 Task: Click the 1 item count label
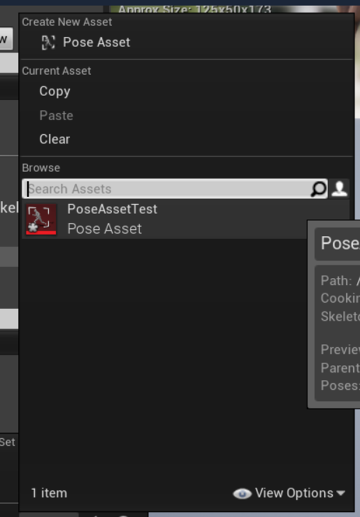coord(49,493)
